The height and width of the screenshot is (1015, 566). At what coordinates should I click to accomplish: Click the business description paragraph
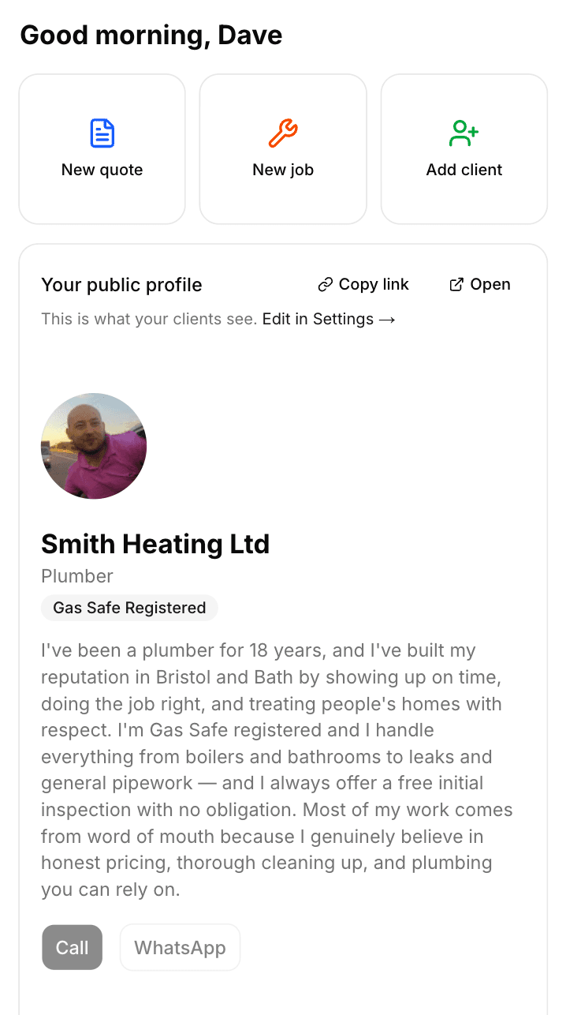tap(276, 770)
